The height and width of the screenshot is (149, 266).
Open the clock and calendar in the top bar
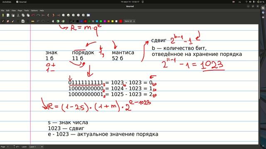(130, 2)
